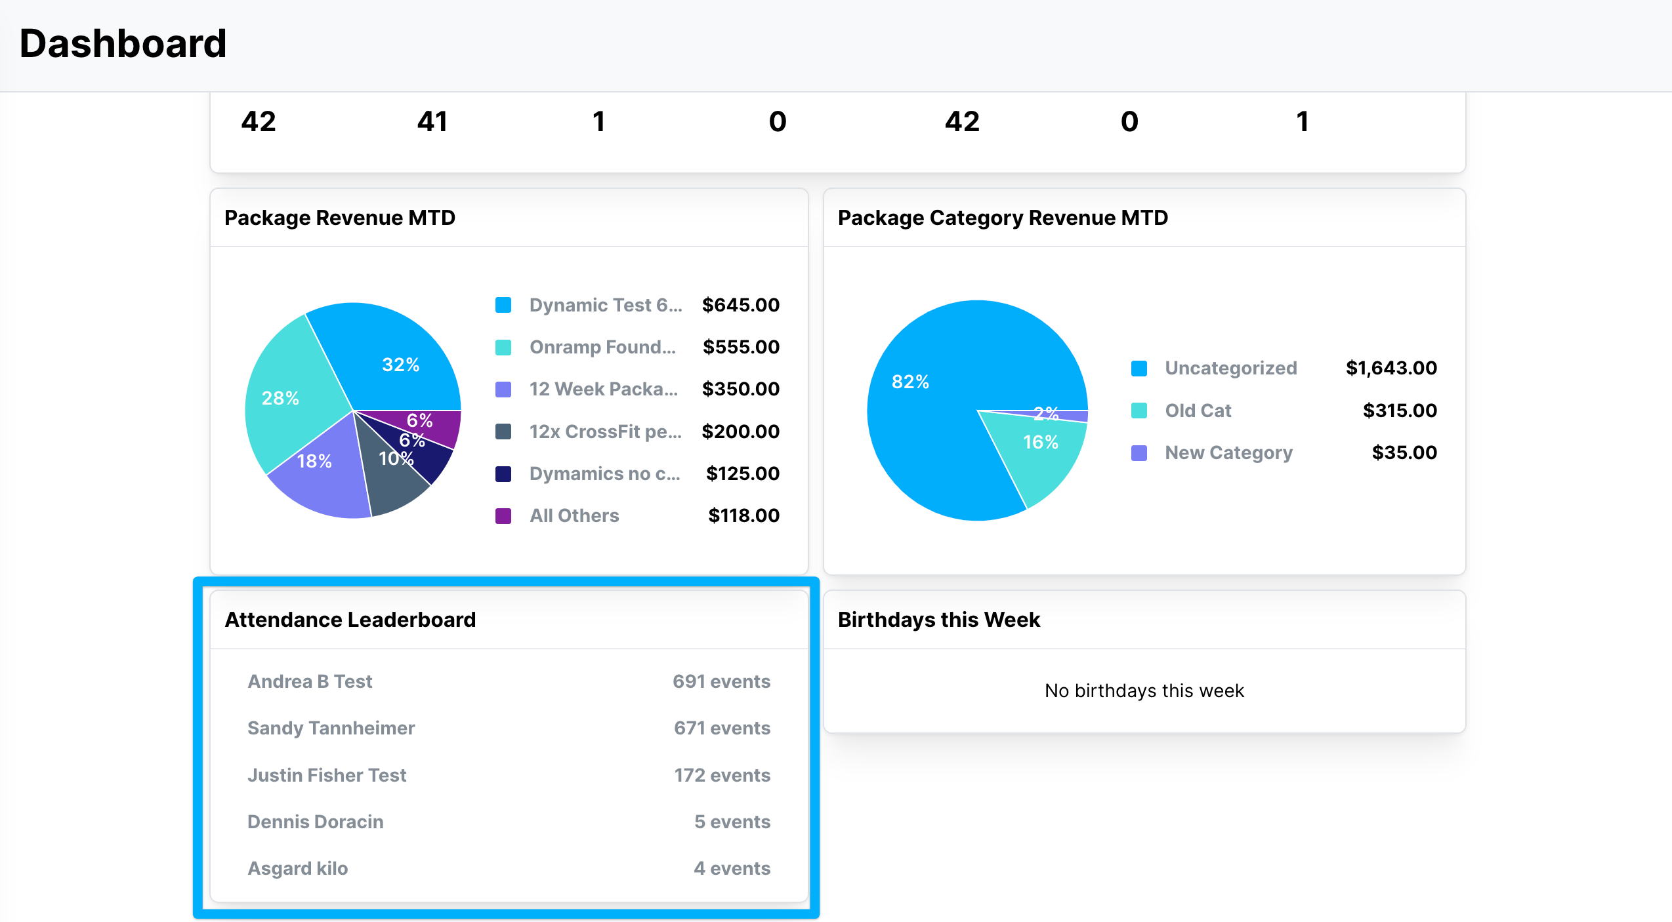Click the Dynamic Test legend color swatch

click(x=503, y=305)
